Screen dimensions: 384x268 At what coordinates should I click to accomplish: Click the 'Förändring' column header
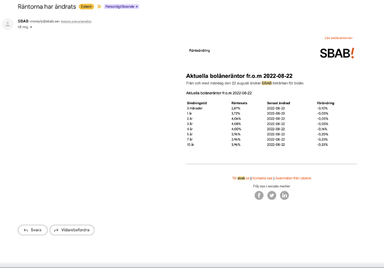coord(326,103)
